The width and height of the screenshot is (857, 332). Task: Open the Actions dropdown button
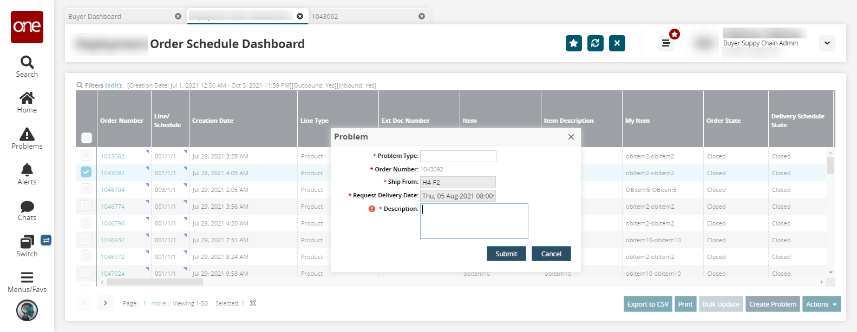tap(821, 304)
